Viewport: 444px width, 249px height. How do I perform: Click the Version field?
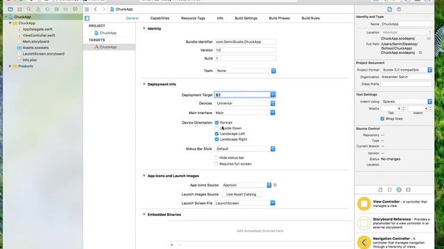pyautogui.click(x=246, y=50)
